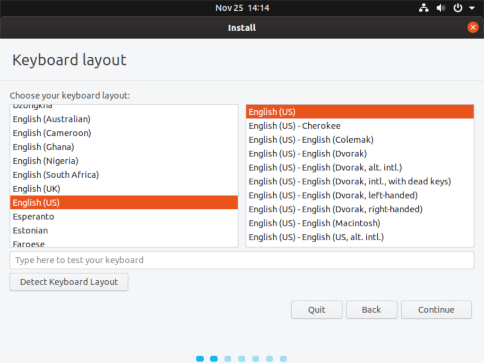Click the volume speaker icon in the top bar
Viewport: 484px width, 363px height.
pos(441,8)
